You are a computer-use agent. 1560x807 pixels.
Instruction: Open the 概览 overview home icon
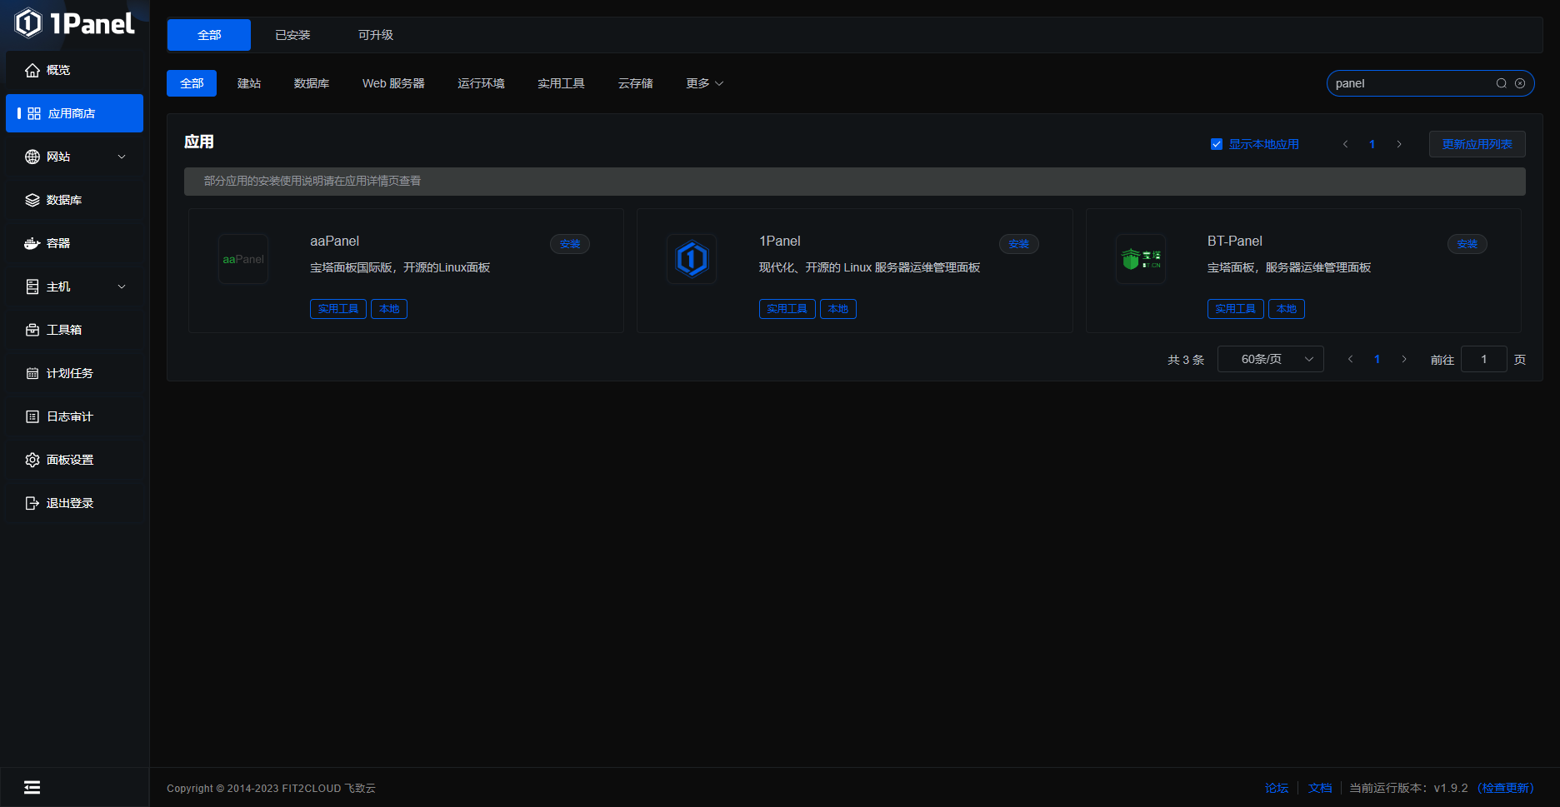click(x=32, y=70)
